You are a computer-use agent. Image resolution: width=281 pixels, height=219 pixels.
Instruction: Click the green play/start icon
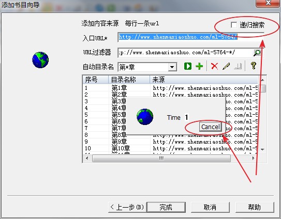[188, 66]
